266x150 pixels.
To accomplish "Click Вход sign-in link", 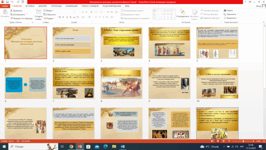I will click(x=259, y=6).
